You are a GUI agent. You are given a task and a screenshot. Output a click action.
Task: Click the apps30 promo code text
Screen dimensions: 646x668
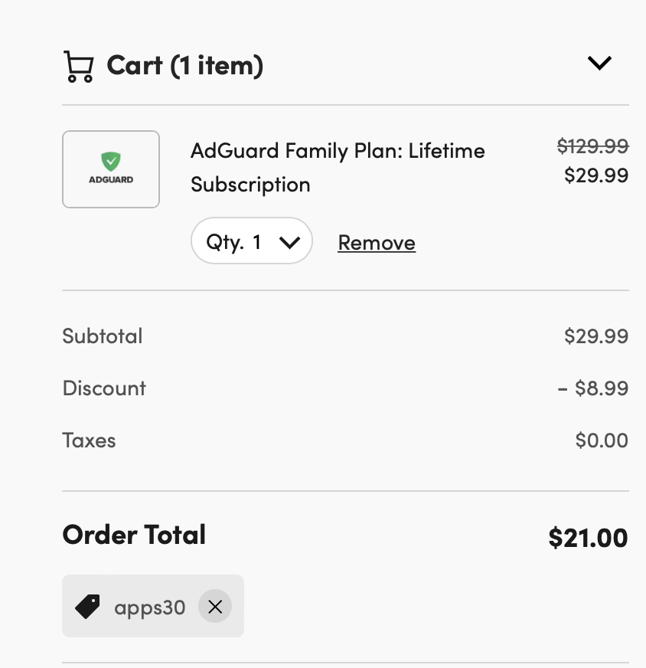tap(150, 607)
